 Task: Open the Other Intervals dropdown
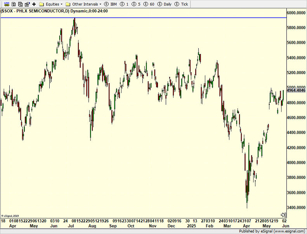click(x=83, y=4)
